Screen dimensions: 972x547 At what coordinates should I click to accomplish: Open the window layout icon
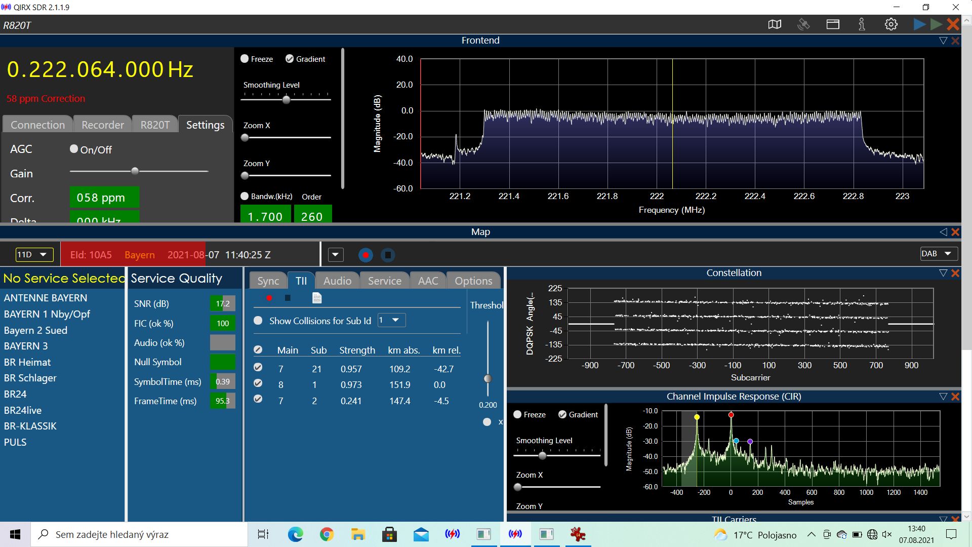coord(833,24)
